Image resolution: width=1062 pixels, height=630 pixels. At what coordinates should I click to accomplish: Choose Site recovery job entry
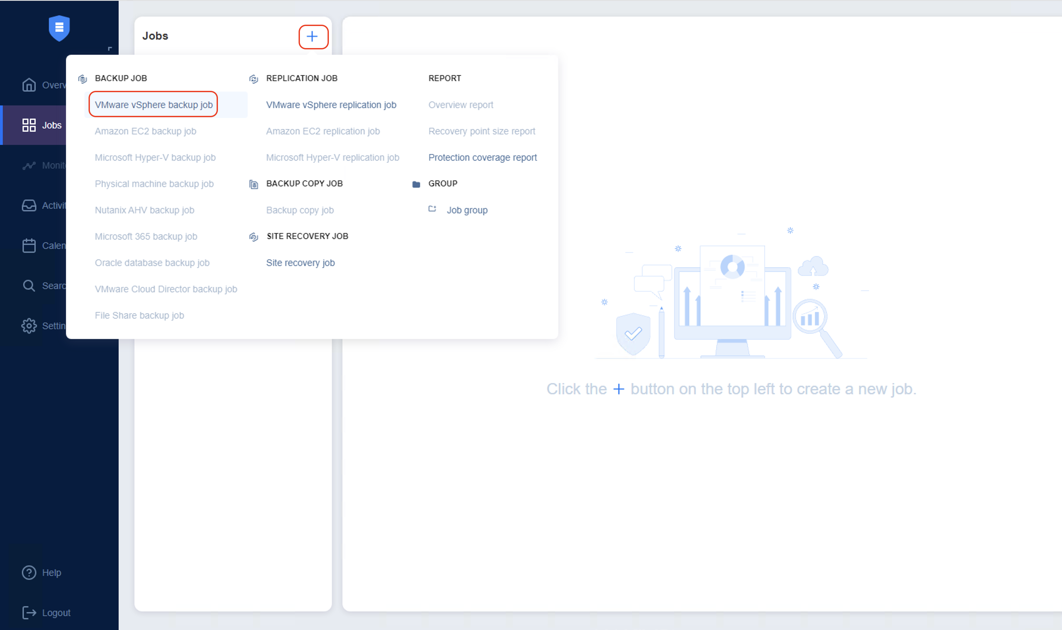click(301, 263)
